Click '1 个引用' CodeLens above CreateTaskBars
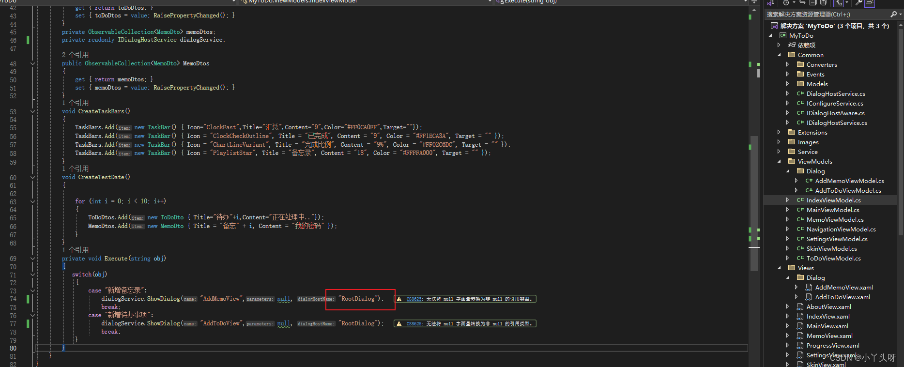904x367 pixels. (x=75, y=103)
